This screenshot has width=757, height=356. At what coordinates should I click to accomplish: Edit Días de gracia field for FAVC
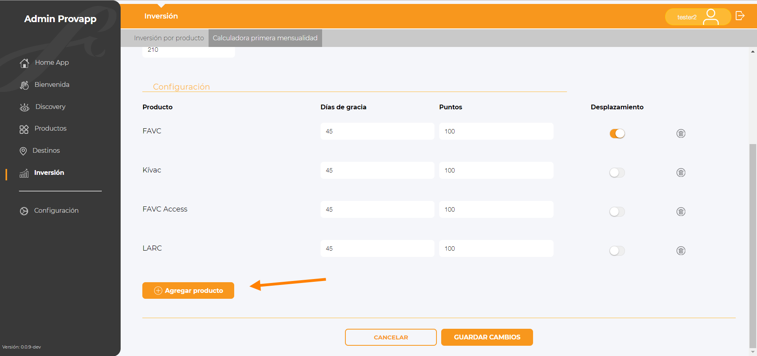377,131
